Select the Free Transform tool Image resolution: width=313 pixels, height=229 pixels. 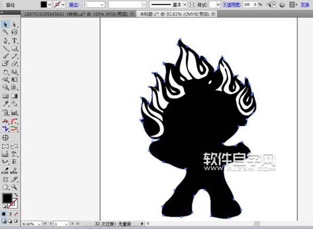click(x=15, y=80)
